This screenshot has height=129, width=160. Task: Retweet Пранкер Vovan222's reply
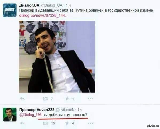(x=45, y=123)
